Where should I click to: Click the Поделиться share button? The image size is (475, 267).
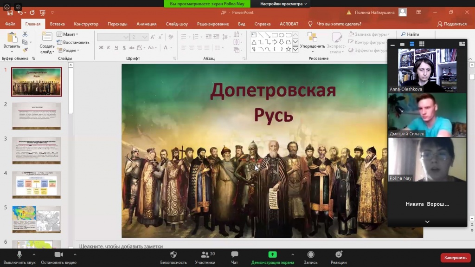click(452, 24)
